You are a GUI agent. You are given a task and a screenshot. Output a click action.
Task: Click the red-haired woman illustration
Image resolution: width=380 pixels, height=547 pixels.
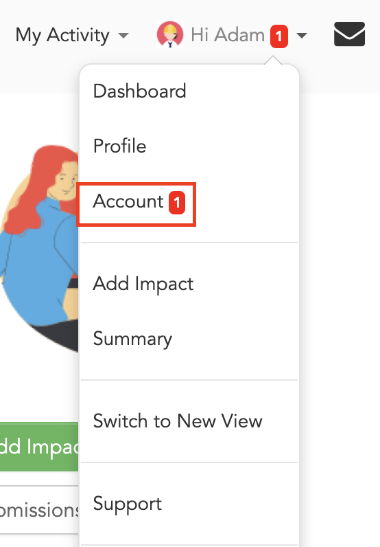(x=39, y=248)
